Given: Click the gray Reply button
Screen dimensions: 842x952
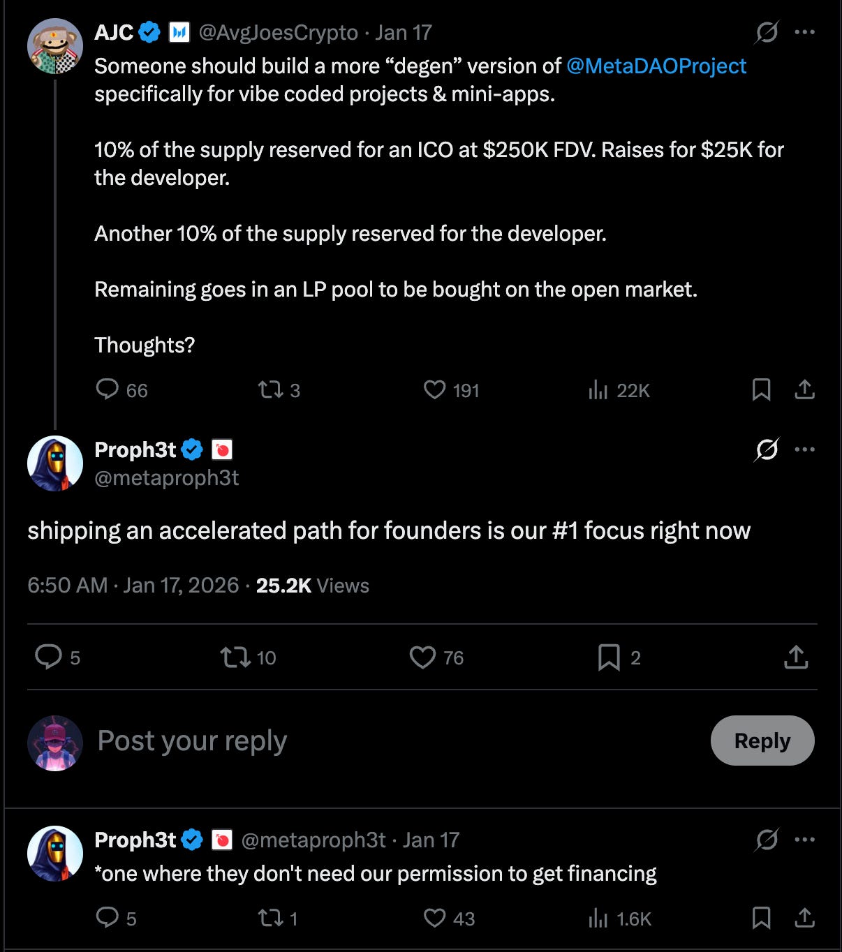Looking at the screenshot, I should tap(762, 741).
